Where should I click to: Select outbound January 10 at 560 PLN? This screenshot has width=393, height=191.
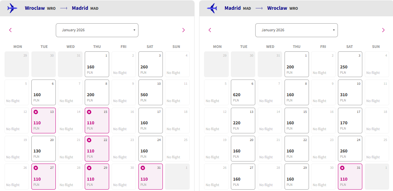[x=151, y=92]
